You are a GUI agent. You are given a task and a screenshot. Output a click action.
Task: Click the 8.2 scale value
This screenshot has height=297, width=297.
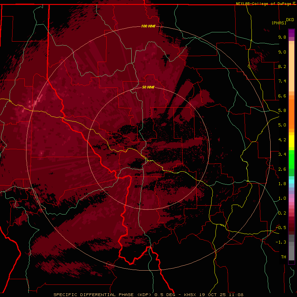point(282,66)
